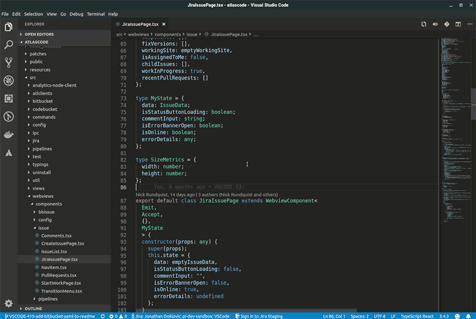Open the Debug menu
This screenshot has width=476, height=319.
76,14
